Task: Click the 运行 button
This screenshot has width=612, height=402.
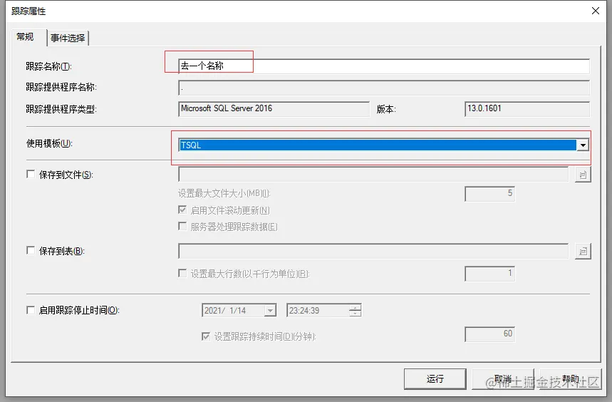Action: coord(435,378)
